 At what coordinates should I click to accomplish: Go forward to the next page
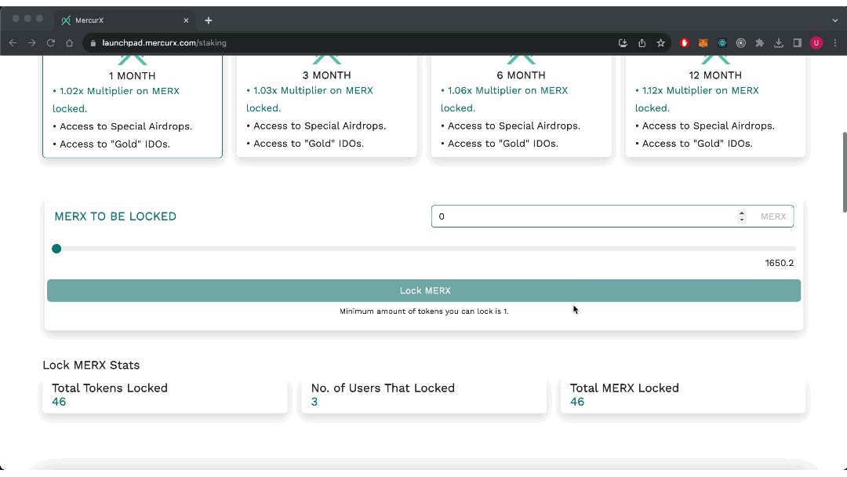click(x=32, y=42)
